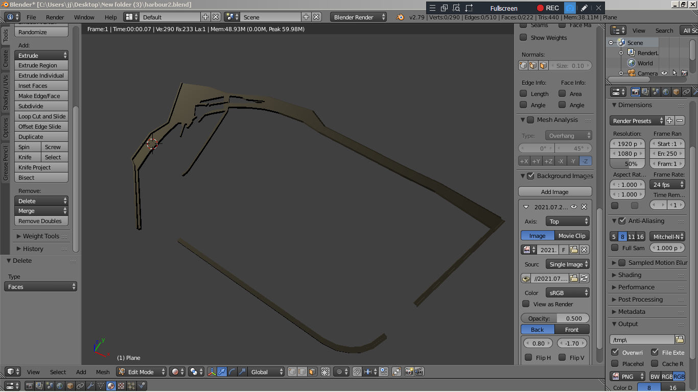Click the pencil icon in recorder toolbar
698x392 pixels.
pyautogui.click(x=584, y=8)
